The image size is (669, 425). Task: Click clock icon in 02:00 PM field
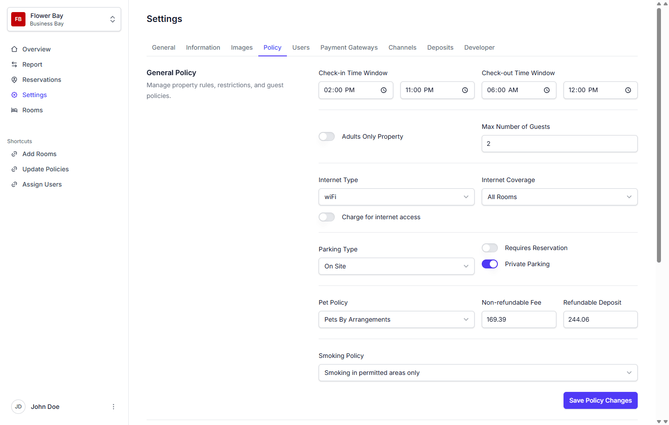(x=383, y=90)
